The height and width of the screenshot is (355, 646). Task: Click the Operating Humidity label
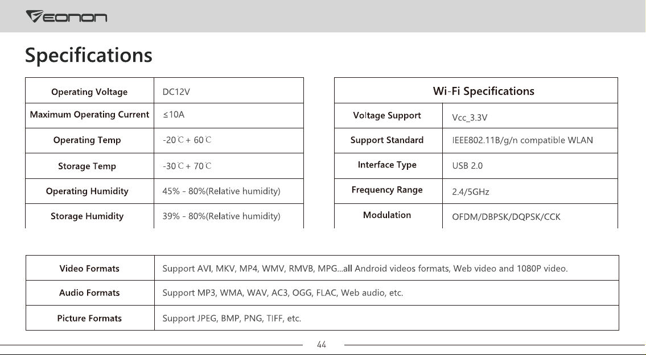coord(87,191)
